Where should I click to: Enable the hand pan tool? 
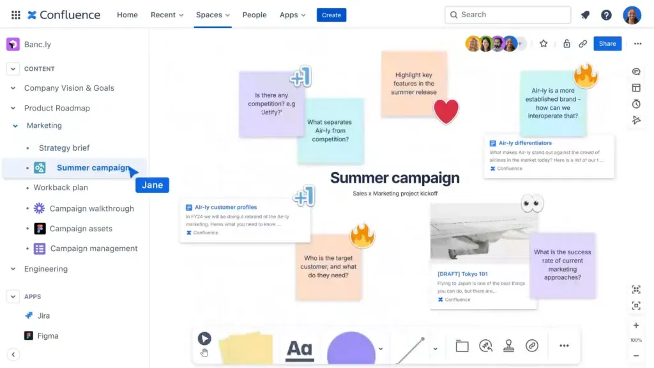click(204, 353)
